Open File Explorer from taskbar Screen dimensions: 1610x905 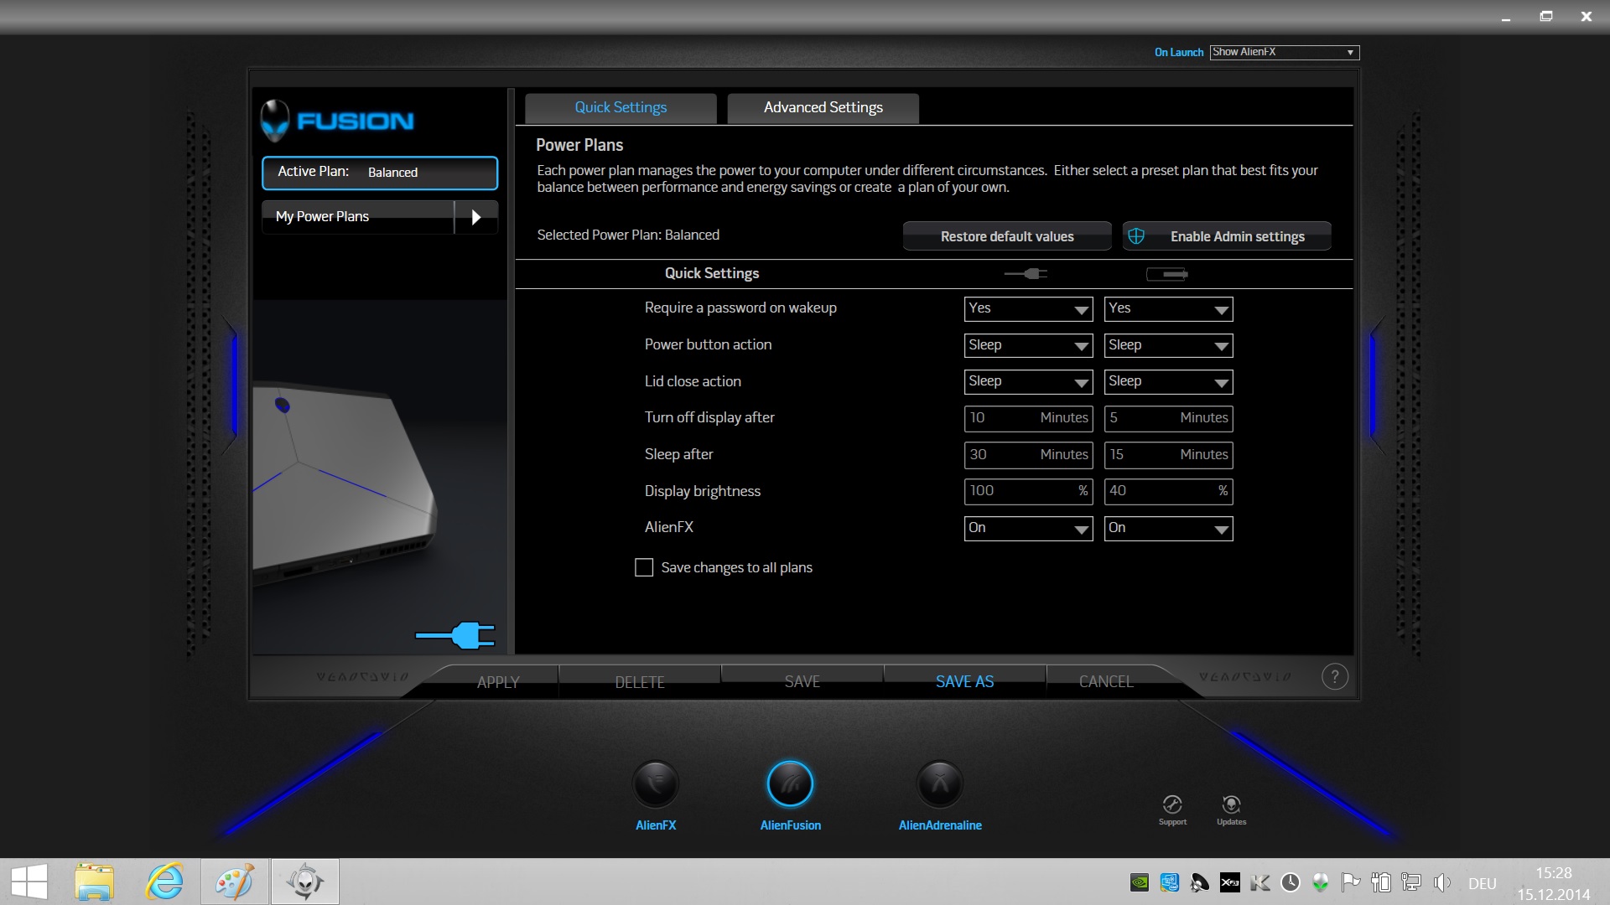click(94, 882)
